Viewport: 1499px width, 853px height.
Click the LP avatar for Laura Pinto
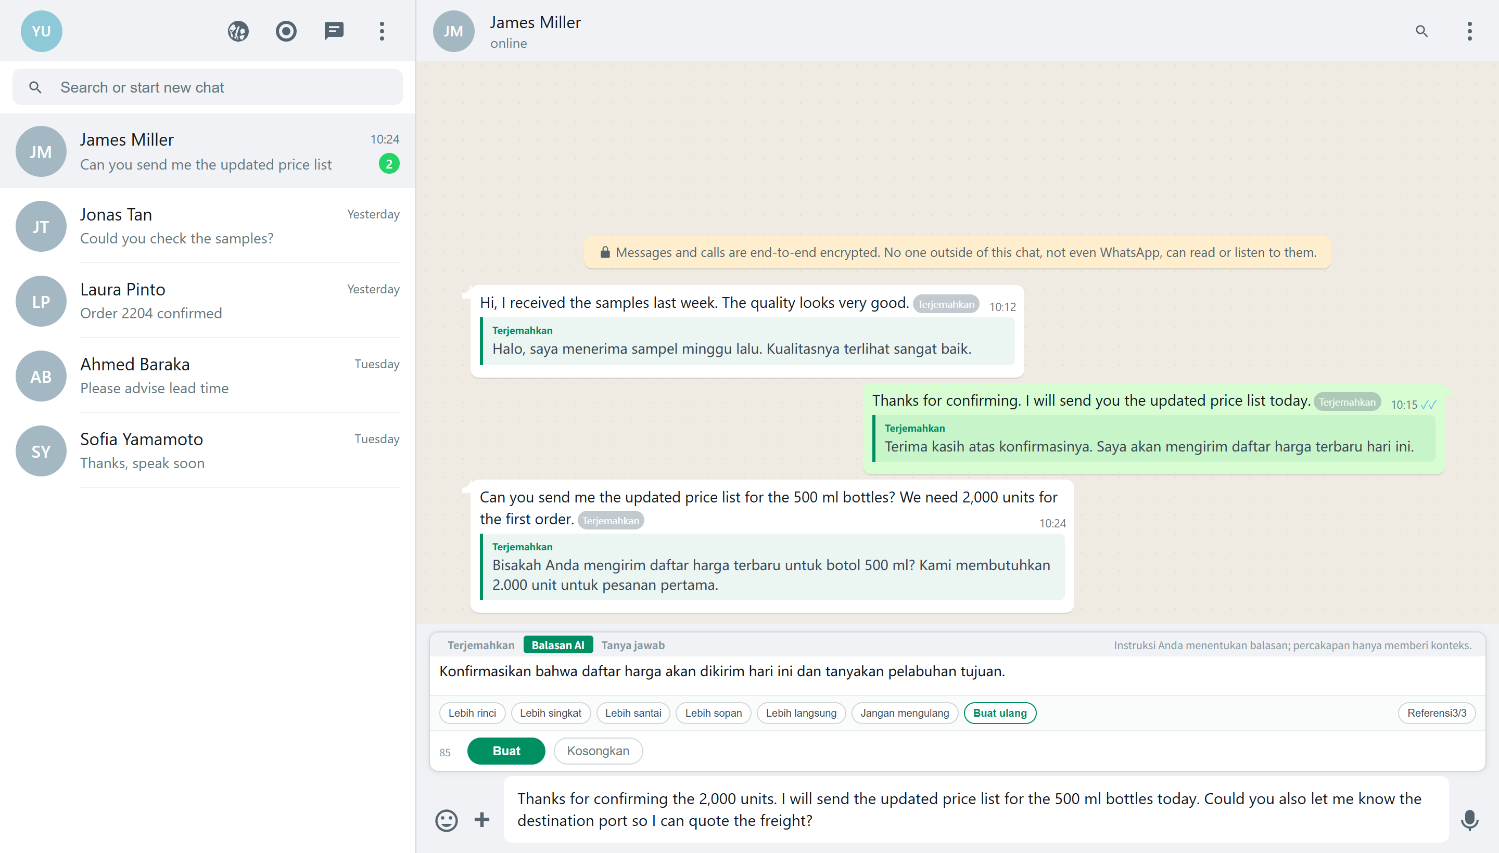[x=41, y=301]
